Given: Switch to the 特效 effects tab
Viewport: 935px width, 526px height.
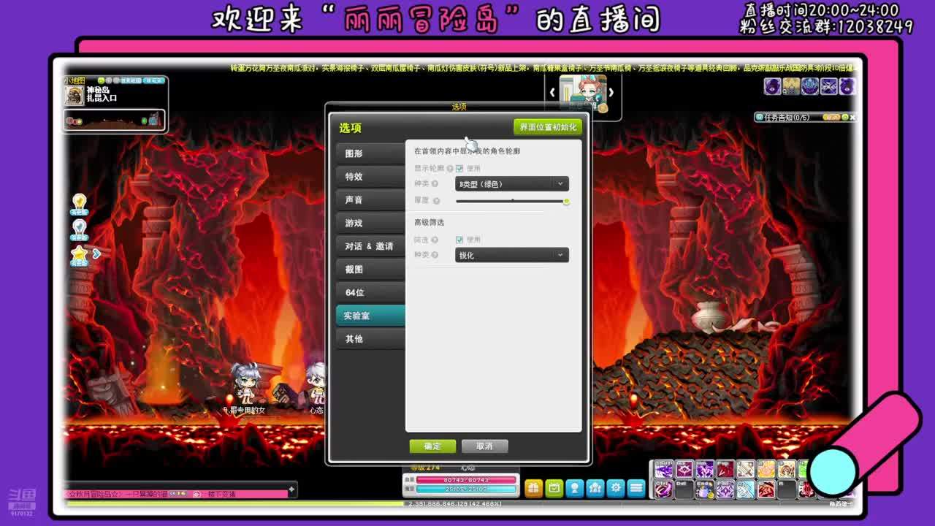Looking at the screenshot, I should (x=370, y=177).
